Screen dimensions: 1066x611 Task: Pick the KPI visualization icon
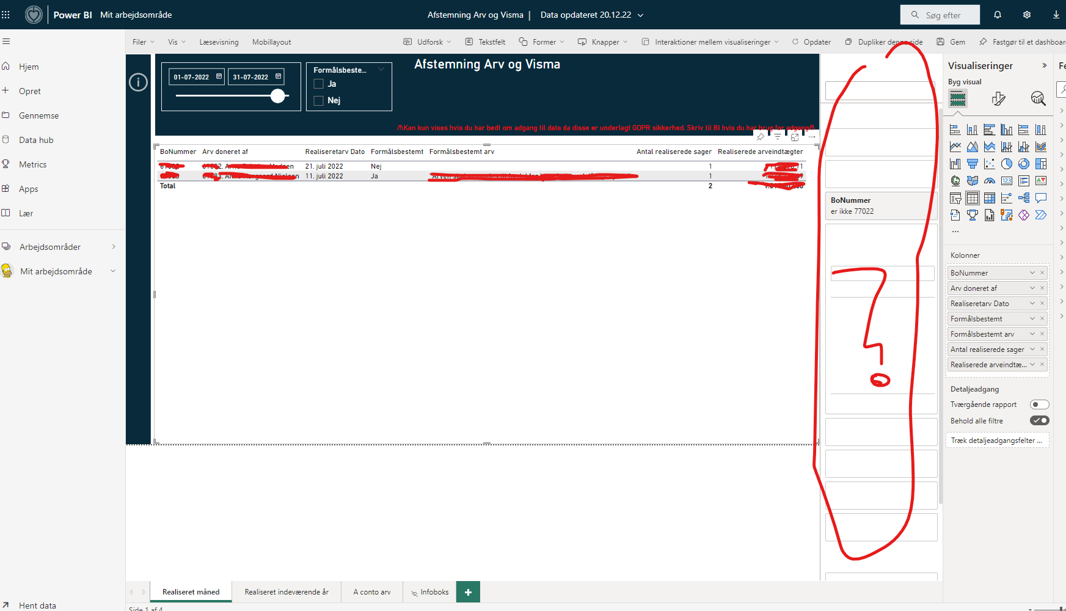pyautogui.click(x=1041, y=181)
